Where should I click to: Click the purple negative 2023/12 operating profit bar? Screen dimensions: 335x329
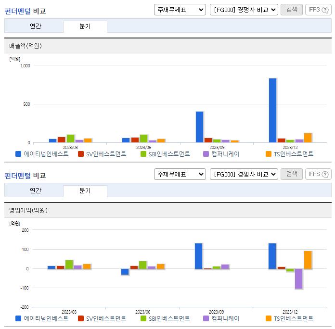(299, 278)
